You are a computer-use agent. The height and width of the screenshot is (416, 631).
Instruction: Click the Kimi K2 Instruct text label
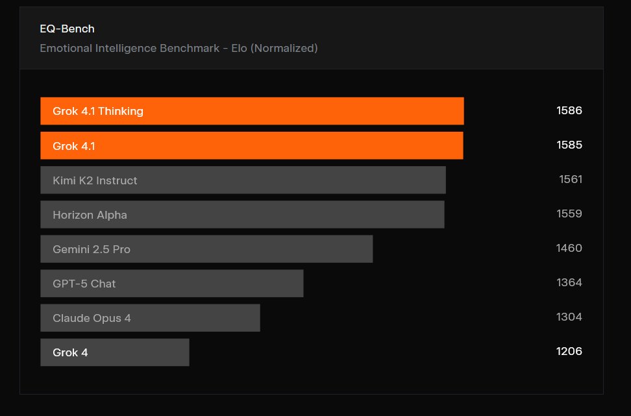click(x=95, y=180)
